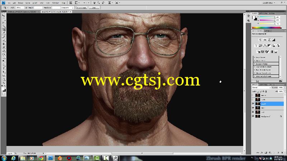Screen dimensions: 287x161
Task: Add a Selective Color adjustment
Action: 276,52
